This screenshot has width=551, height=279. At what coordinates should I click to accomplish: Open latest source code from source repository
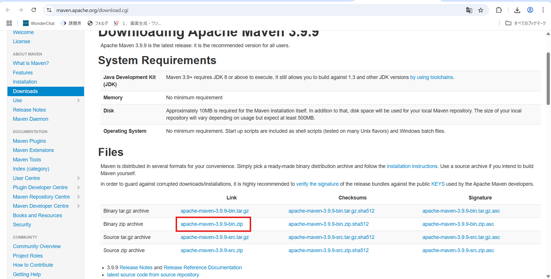coord(153,275)
